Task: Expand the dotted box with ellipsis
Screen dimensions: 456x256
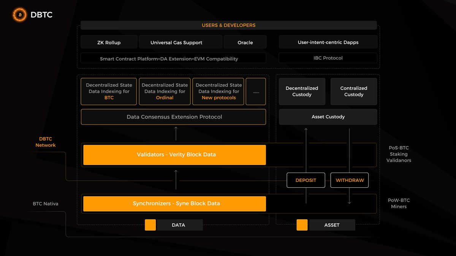Action: tap(256, 91)
